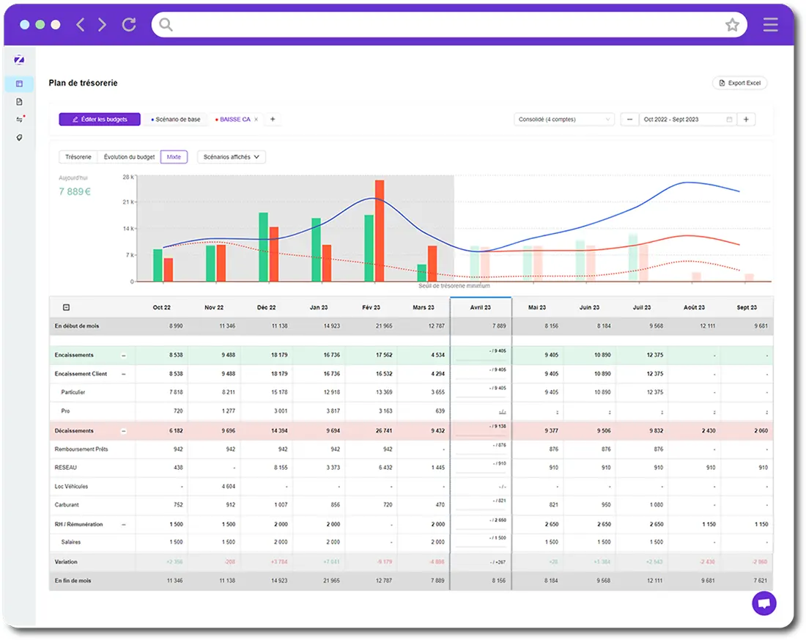
Task: Click the document icon in left sidebar
Action: click(x=19, y=102)
